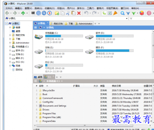Open the green funnel filter dropdown arrow
This screenshot has height=130, width=154.
coord(138,13)
